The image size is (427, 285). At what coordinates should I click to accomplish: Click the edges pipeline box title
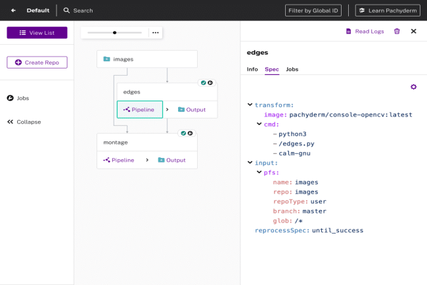click(132, 92)
